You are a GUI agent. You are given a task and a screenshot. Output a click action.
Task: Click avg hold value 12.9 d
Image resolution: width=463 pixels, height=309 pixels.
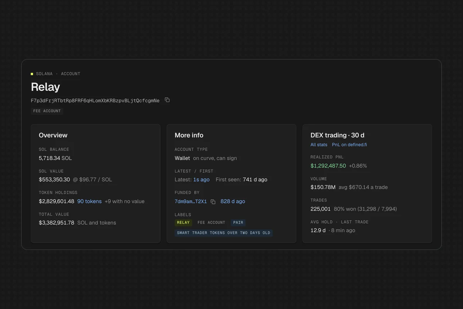point(318,231)
